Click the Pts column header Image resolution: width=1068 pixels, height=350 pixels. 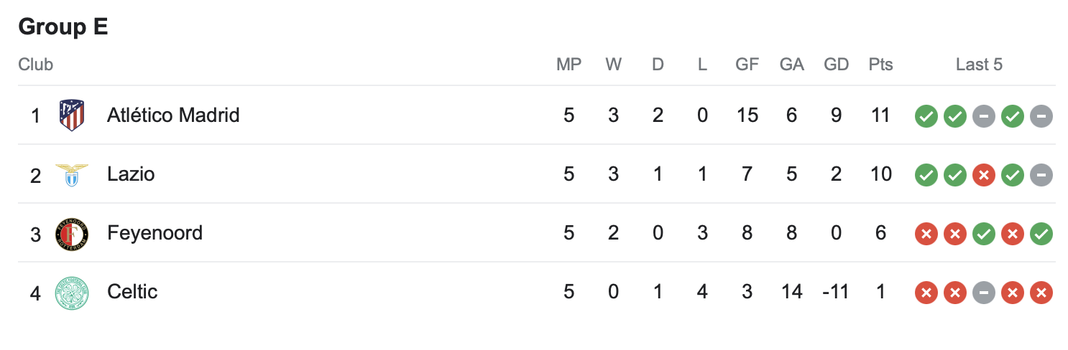coord(880,65)
